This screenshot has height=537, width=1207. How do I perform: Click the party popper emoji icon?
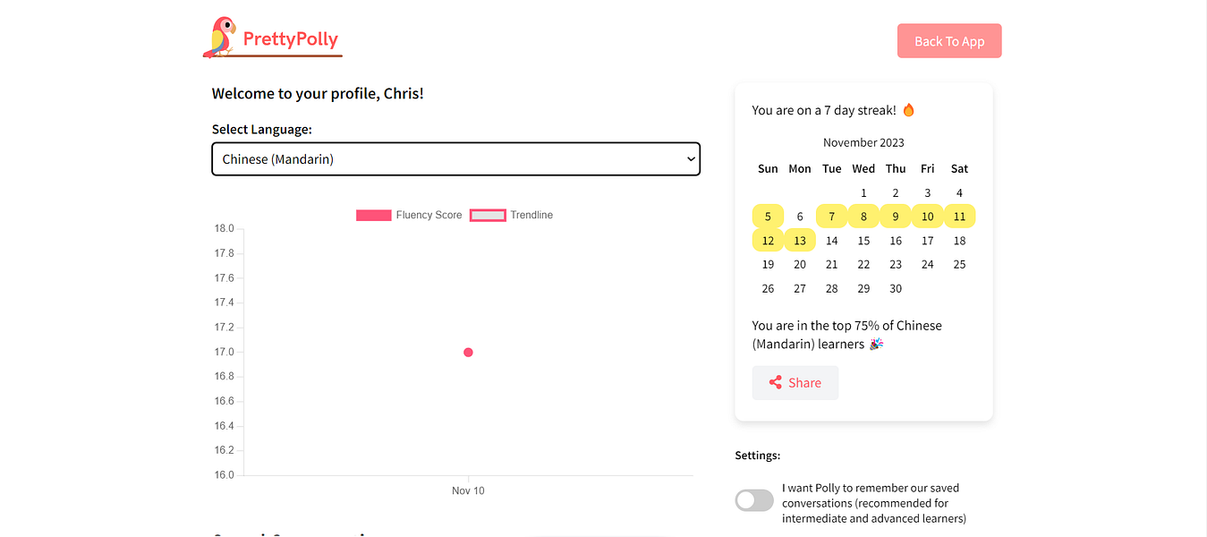[876, 345]
